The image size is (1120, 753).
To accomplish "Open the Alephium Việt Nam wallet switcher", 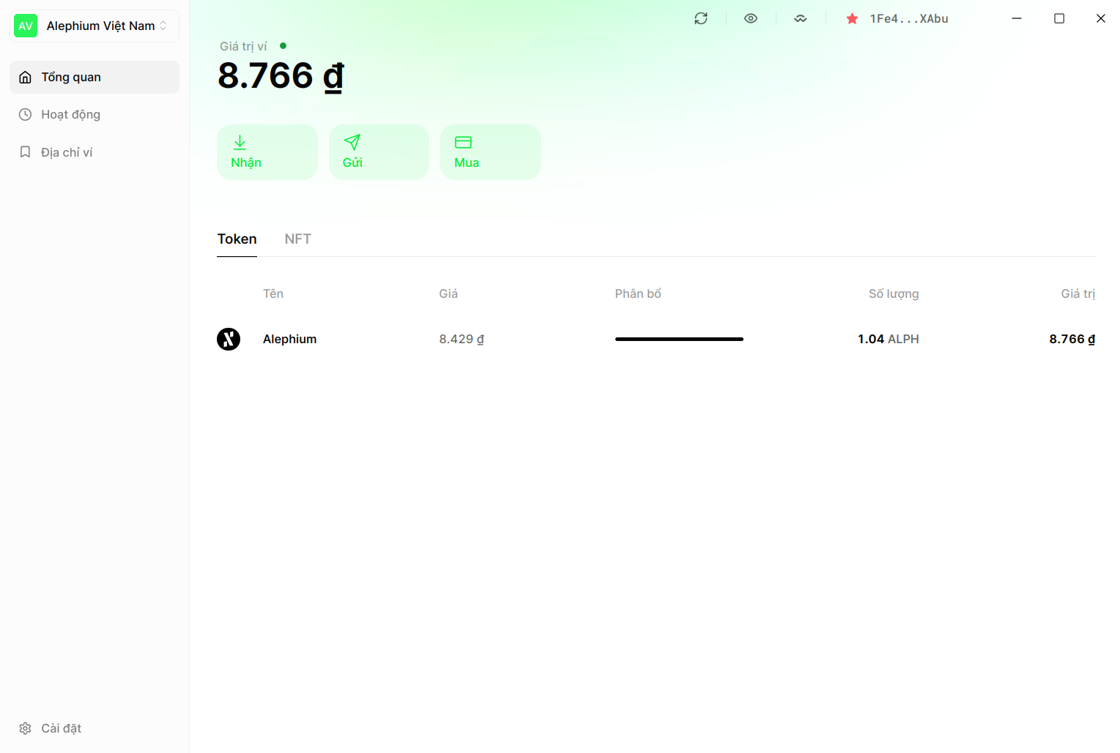I will (94, 26).
